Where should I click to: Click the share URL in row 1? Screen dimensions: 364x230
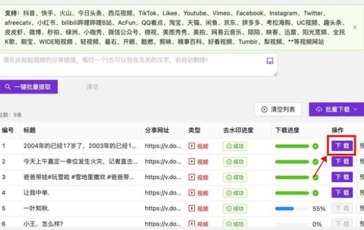pos(163,146)
